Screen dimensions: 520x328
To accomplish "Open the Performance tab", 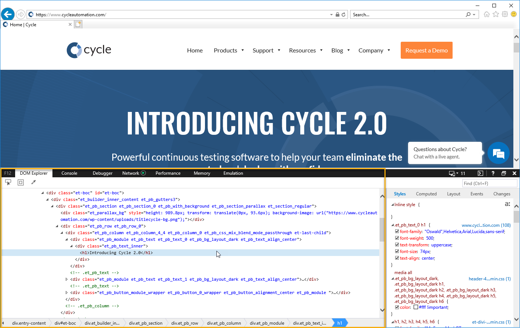I will click(x=168, y=173).
